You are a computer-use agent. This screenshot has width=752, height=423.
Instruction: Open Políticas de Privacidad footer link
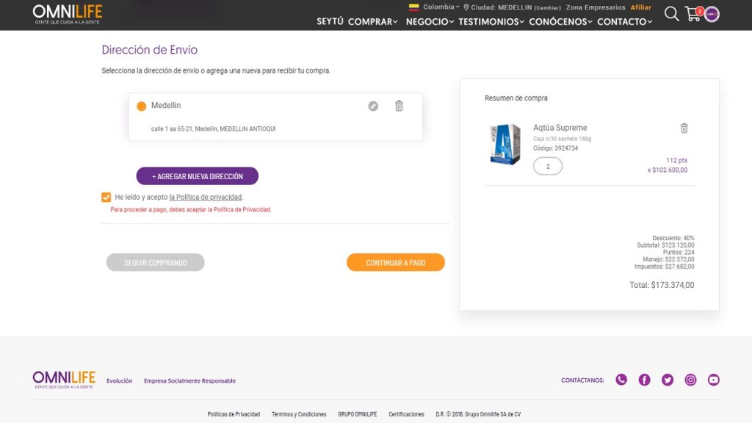234,414
